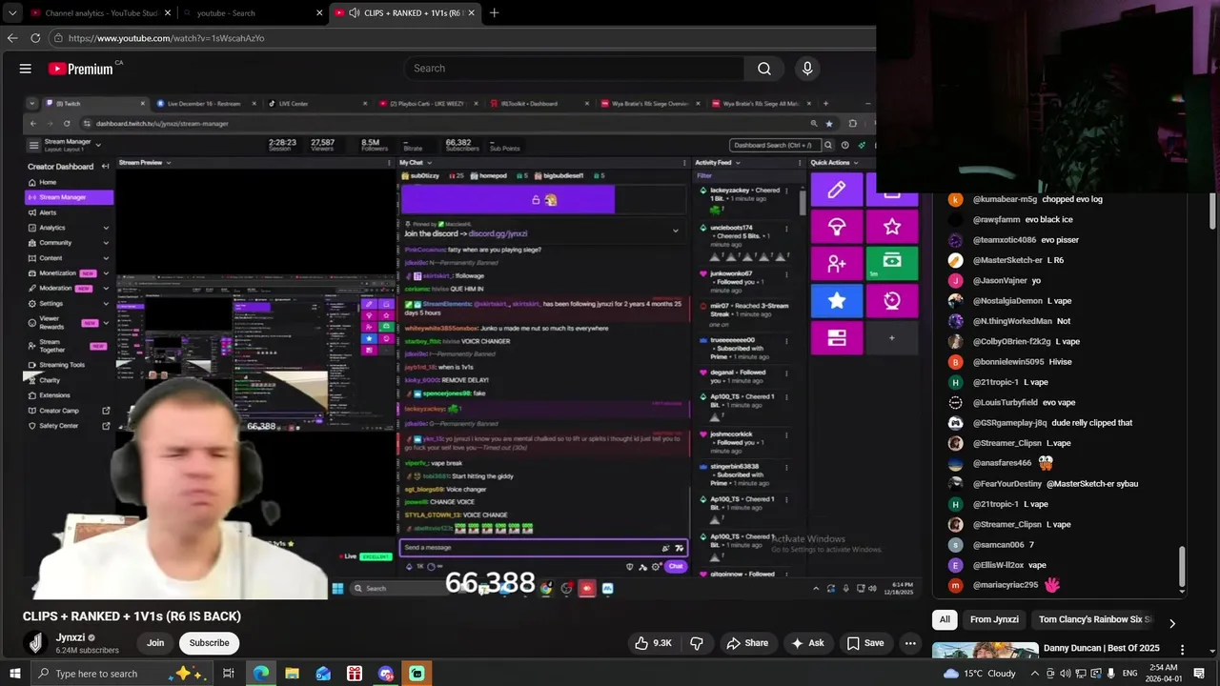Open File Explorer from the taskbar
The width and height of the screenshot is (1220, 686).
pos(292,674)
